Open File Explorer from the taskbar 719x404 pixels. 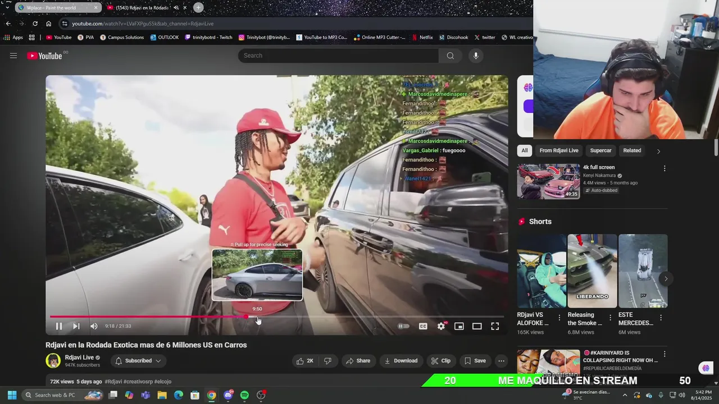point(162,395)
